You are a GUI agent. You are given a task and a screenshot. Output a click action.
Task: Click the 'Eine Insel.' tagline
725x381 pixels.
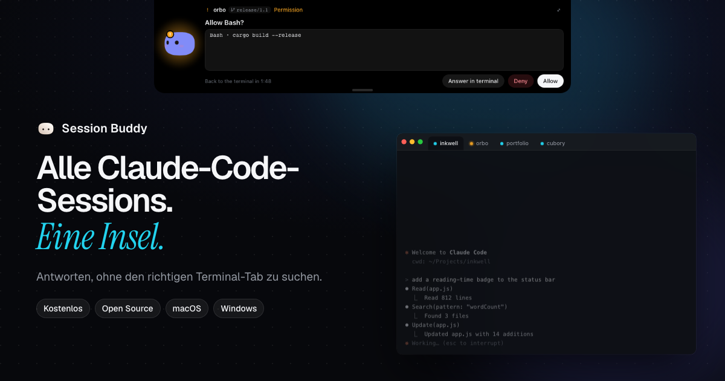point(100,236)
